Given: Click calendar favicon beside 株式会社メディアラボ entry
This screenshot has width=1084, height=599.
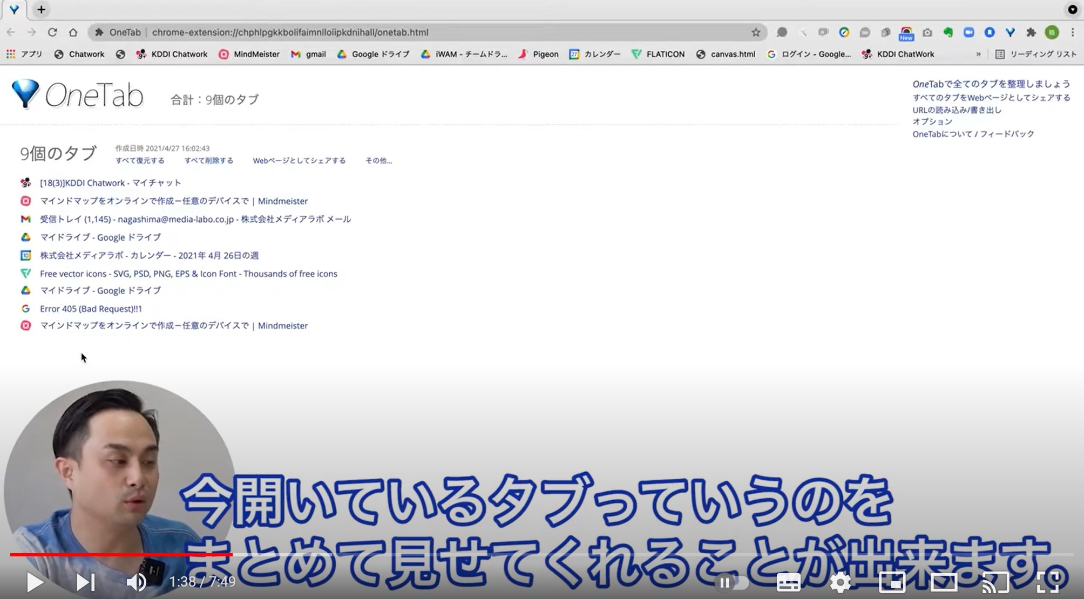Looking at the screenshot, I should (25, 255).
